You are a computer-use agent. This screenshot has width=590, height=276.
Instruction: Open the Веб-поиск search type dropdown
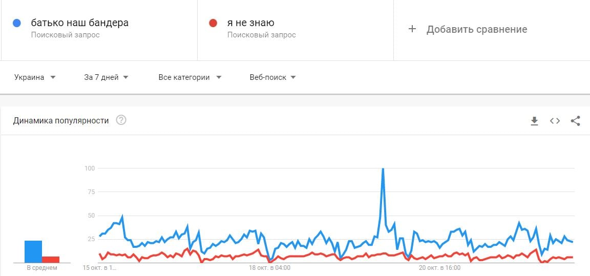pos(273,77)
